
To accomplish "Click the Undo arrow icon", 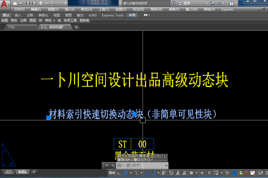I will [x=47, y=3].
